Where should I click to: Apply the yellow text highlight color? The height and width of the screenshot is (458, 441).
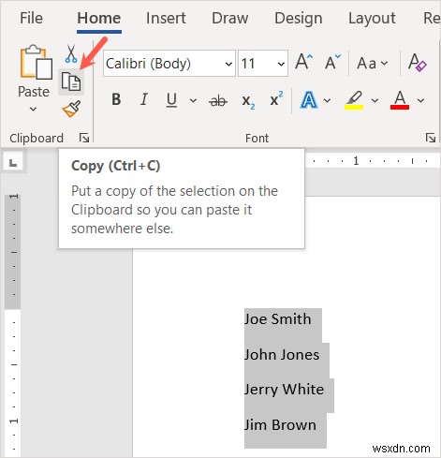(x=354, y=100)
